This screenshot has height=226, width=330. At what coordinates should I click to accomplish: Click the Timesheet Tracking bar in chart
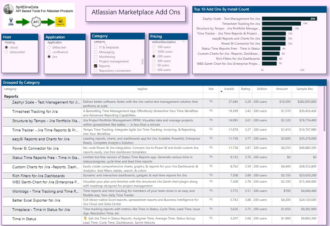[x=282, y=24]
